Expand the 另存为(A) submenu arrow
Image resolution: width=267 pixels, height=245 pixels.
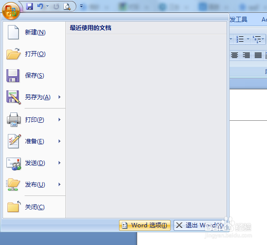[59, 97]
